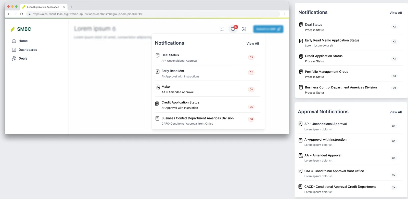Click the browser address bar URL
408x199 pixels.
tap(87, 14)
